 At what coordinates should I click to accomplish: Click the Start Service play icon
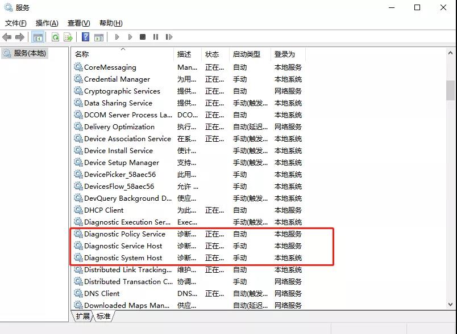(117, 37)
